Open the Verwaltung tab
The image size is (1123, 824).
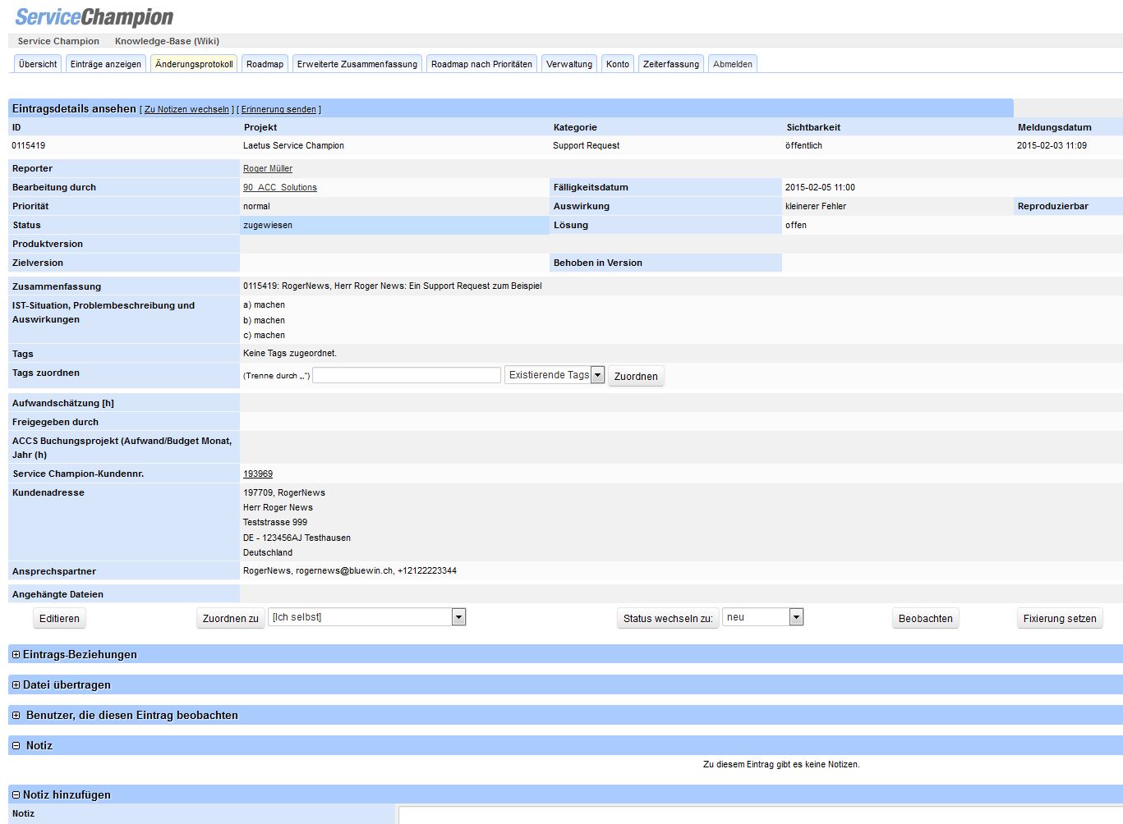569,64
